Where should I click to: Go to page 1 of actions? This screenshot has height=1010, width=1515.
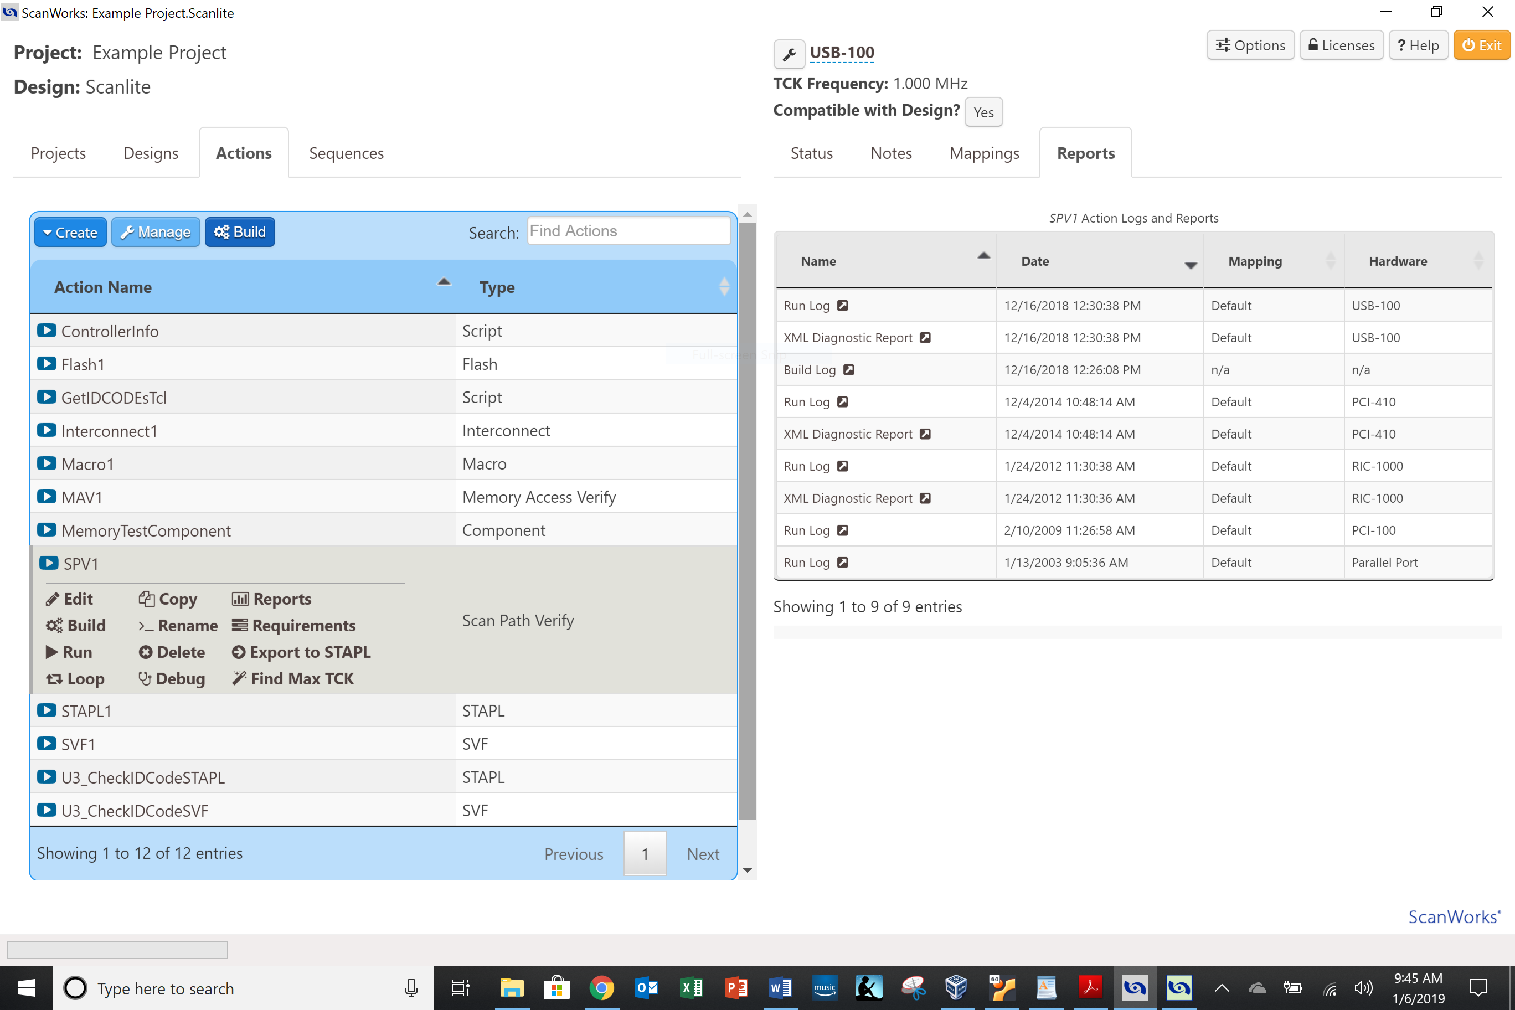pyautogui.click(x=645, y=853)
